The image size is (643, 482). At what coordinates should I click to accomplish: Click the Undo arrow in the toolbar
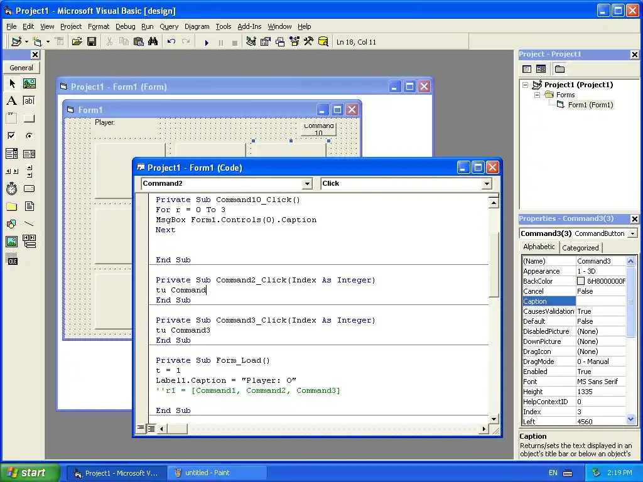pos(171,42)
